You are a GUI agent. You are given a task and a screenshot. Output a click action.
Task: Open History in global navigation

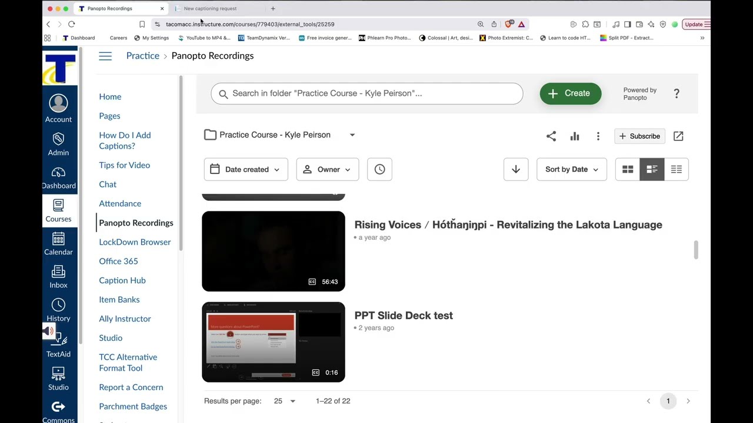[x=58, y=310]
